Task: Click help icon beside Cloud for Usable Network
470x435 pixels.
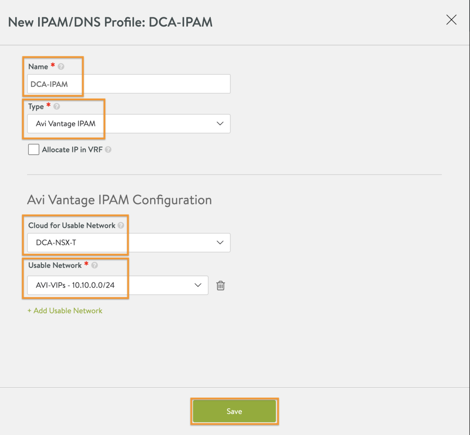Action: point(121,225)
